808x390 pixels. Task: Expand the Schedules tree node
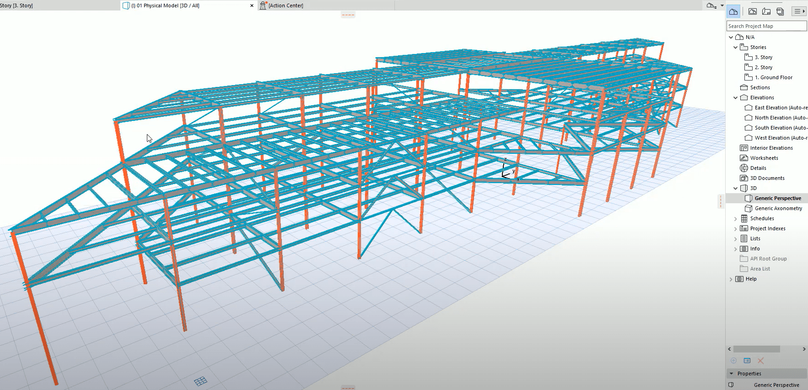click(x=736, y=218)
